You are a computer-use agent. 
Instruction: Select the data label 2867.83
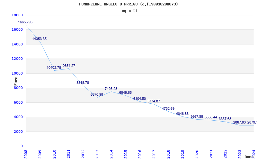pos(239,123)
